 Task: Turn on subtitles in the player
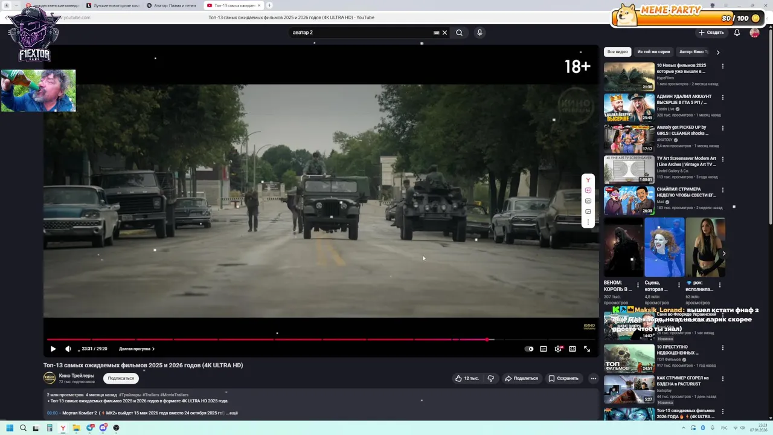[544, 349]
